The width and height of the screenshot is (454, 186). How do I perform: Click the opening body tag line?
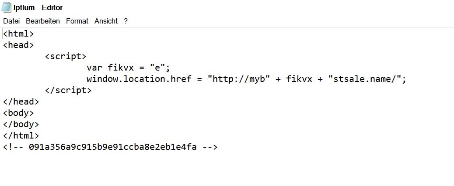point(18,113)
